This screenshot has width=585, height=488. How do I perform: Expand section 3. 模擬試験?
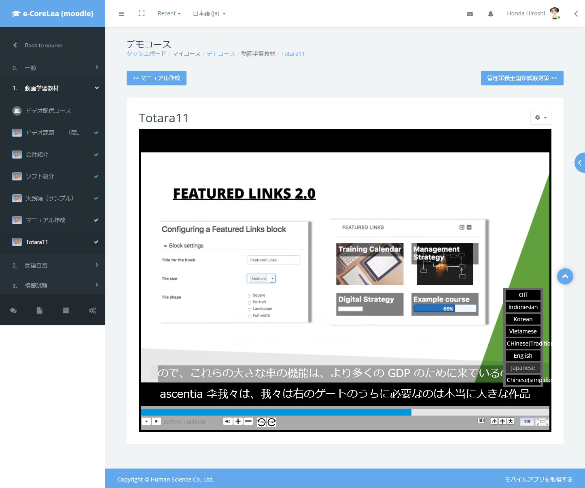coord(53,285)
